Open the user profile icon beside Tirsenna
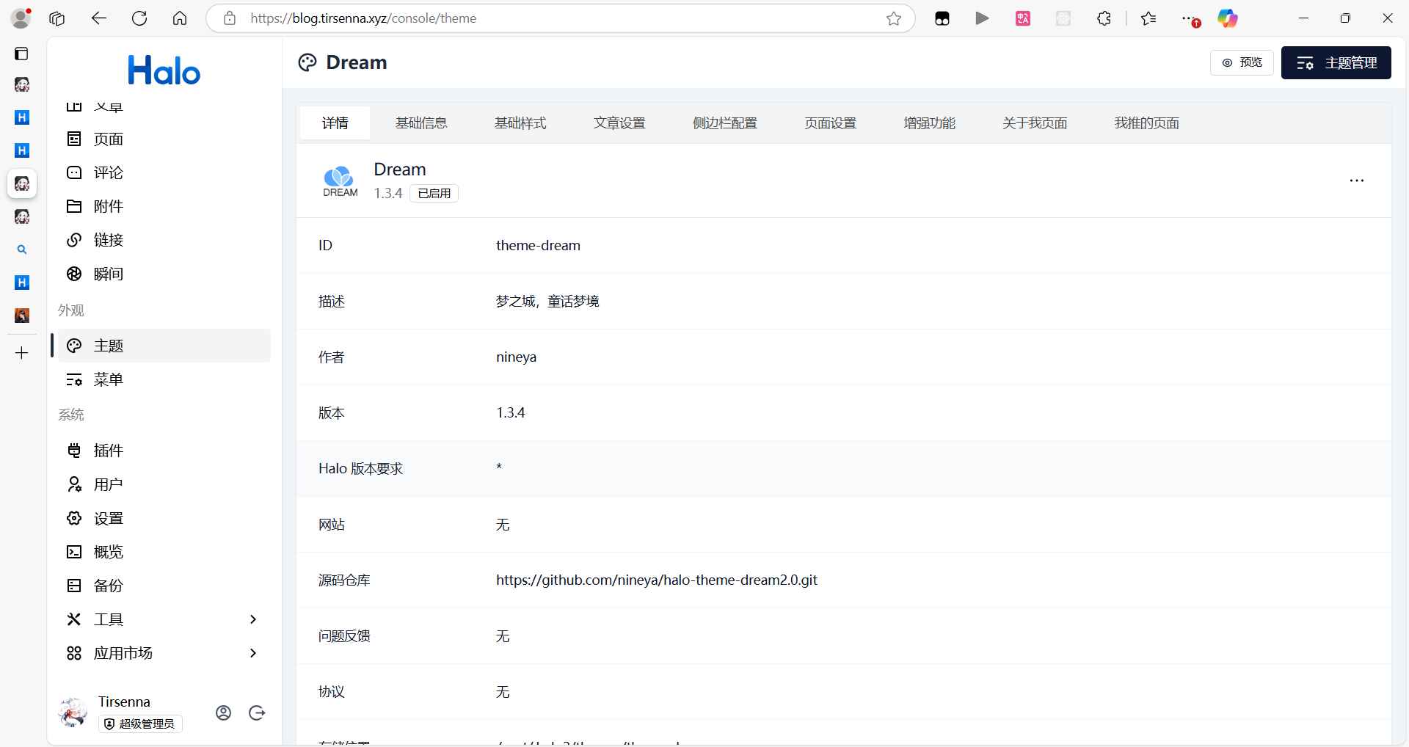 pyautogui.click(x=224, y=713)
